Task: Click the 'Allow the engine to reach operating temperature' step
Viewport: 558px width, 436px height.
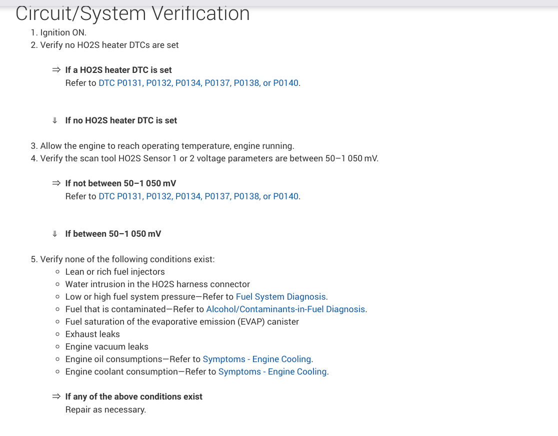Action: pos(167,146)
